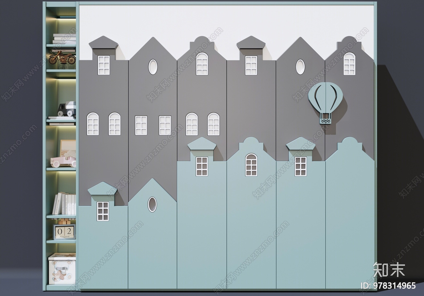Click the "02 August" calendar block
The height and width of the screenshot is (296, 424).
[64, 232]
